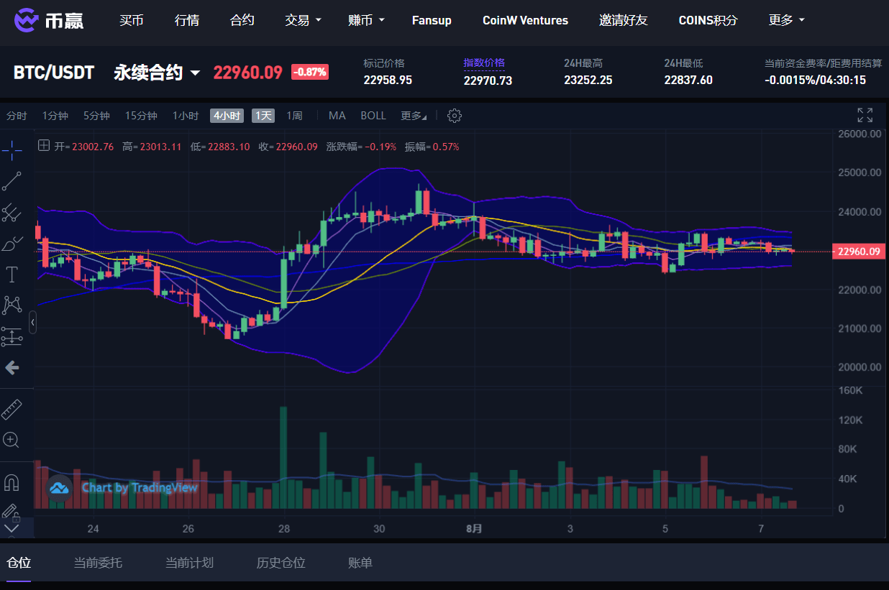Toggle the MA indicator
Image resolution: width=889 pixels, height=590 pixels.
click(337, 115)
